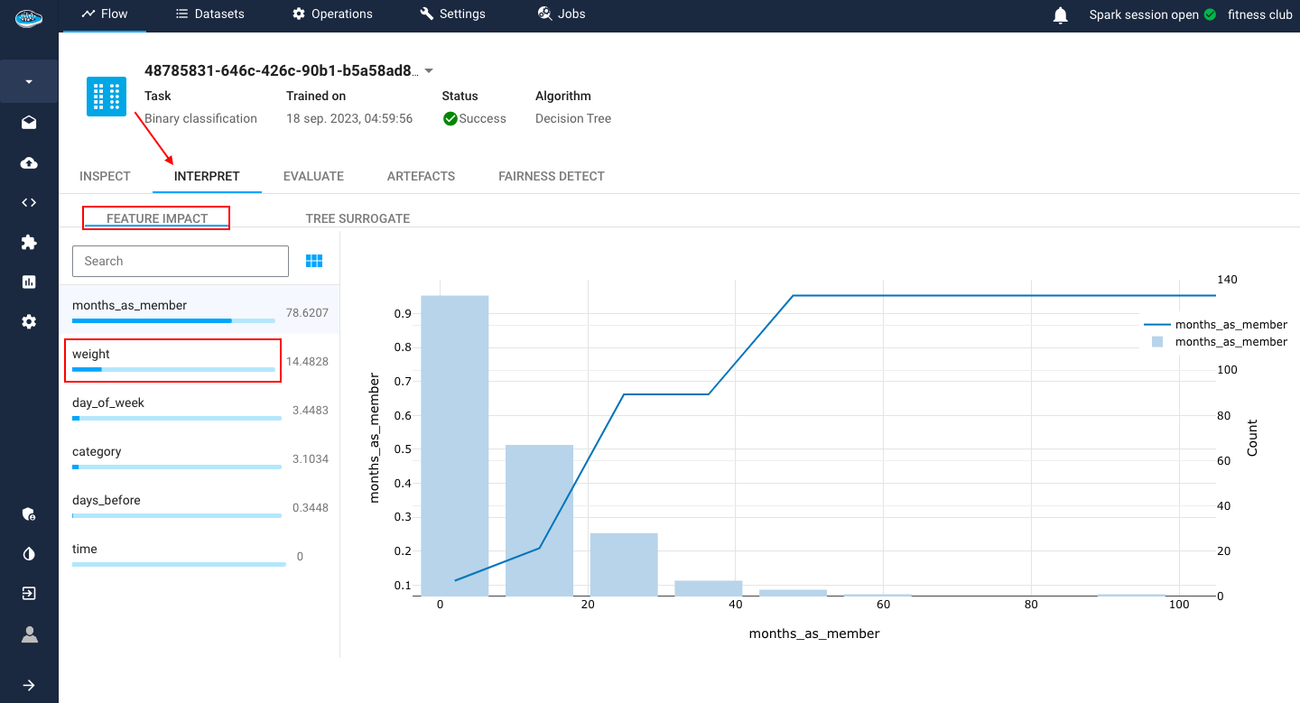Toggle months_as_member line series in legend
The image size is (1300, 703).
click(x=1215, y=325)
